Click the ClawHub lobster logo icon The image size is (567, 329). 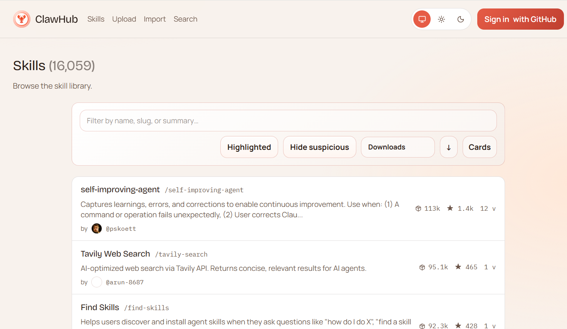[x=22, y=19]
